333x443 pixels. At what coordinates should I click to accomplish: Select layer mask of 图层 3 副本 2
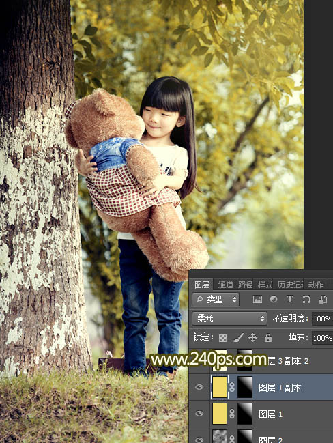click(245, 361)
